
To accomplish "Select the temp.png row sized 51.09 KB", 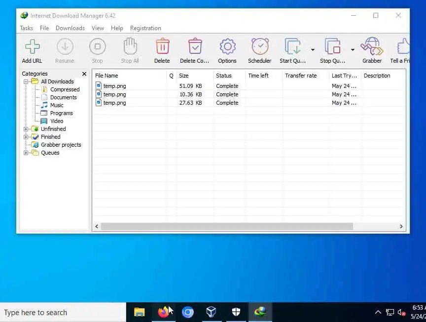I will coord(248,86).
